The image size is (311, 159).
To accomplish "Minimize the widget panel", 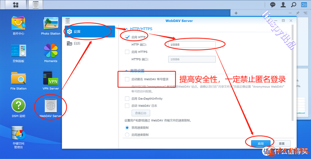I will tap(290, 13).
